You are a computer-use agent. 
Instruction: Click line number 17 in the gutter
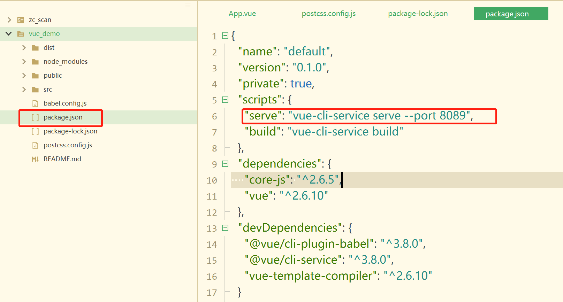[212, 293]
